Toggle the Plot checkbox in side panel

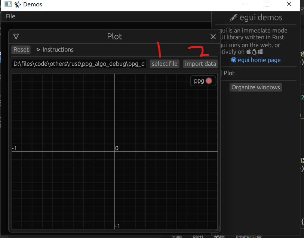point(227,73)
